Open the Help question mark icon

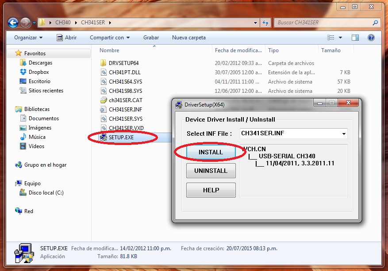tap(371, 38)
